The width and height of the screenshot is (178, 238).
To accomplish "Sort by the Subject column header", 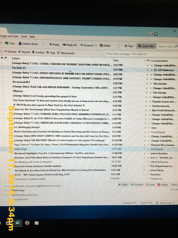I will [x=16, y=58].
